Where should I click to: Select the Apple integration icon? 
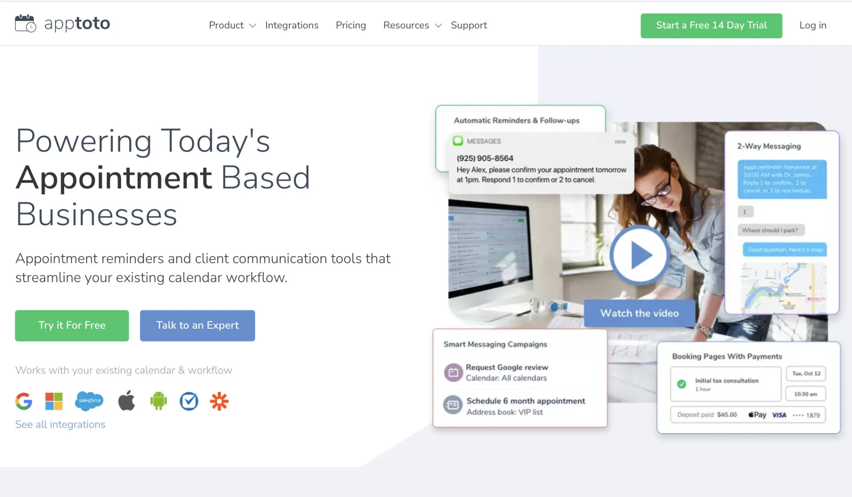coord(126,401)
